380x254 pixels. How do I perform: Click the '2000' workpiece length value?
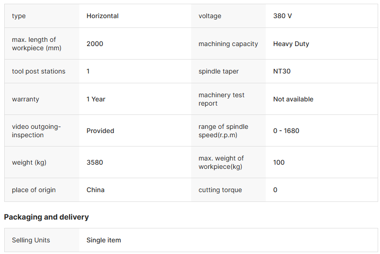(x=95, y=44)
